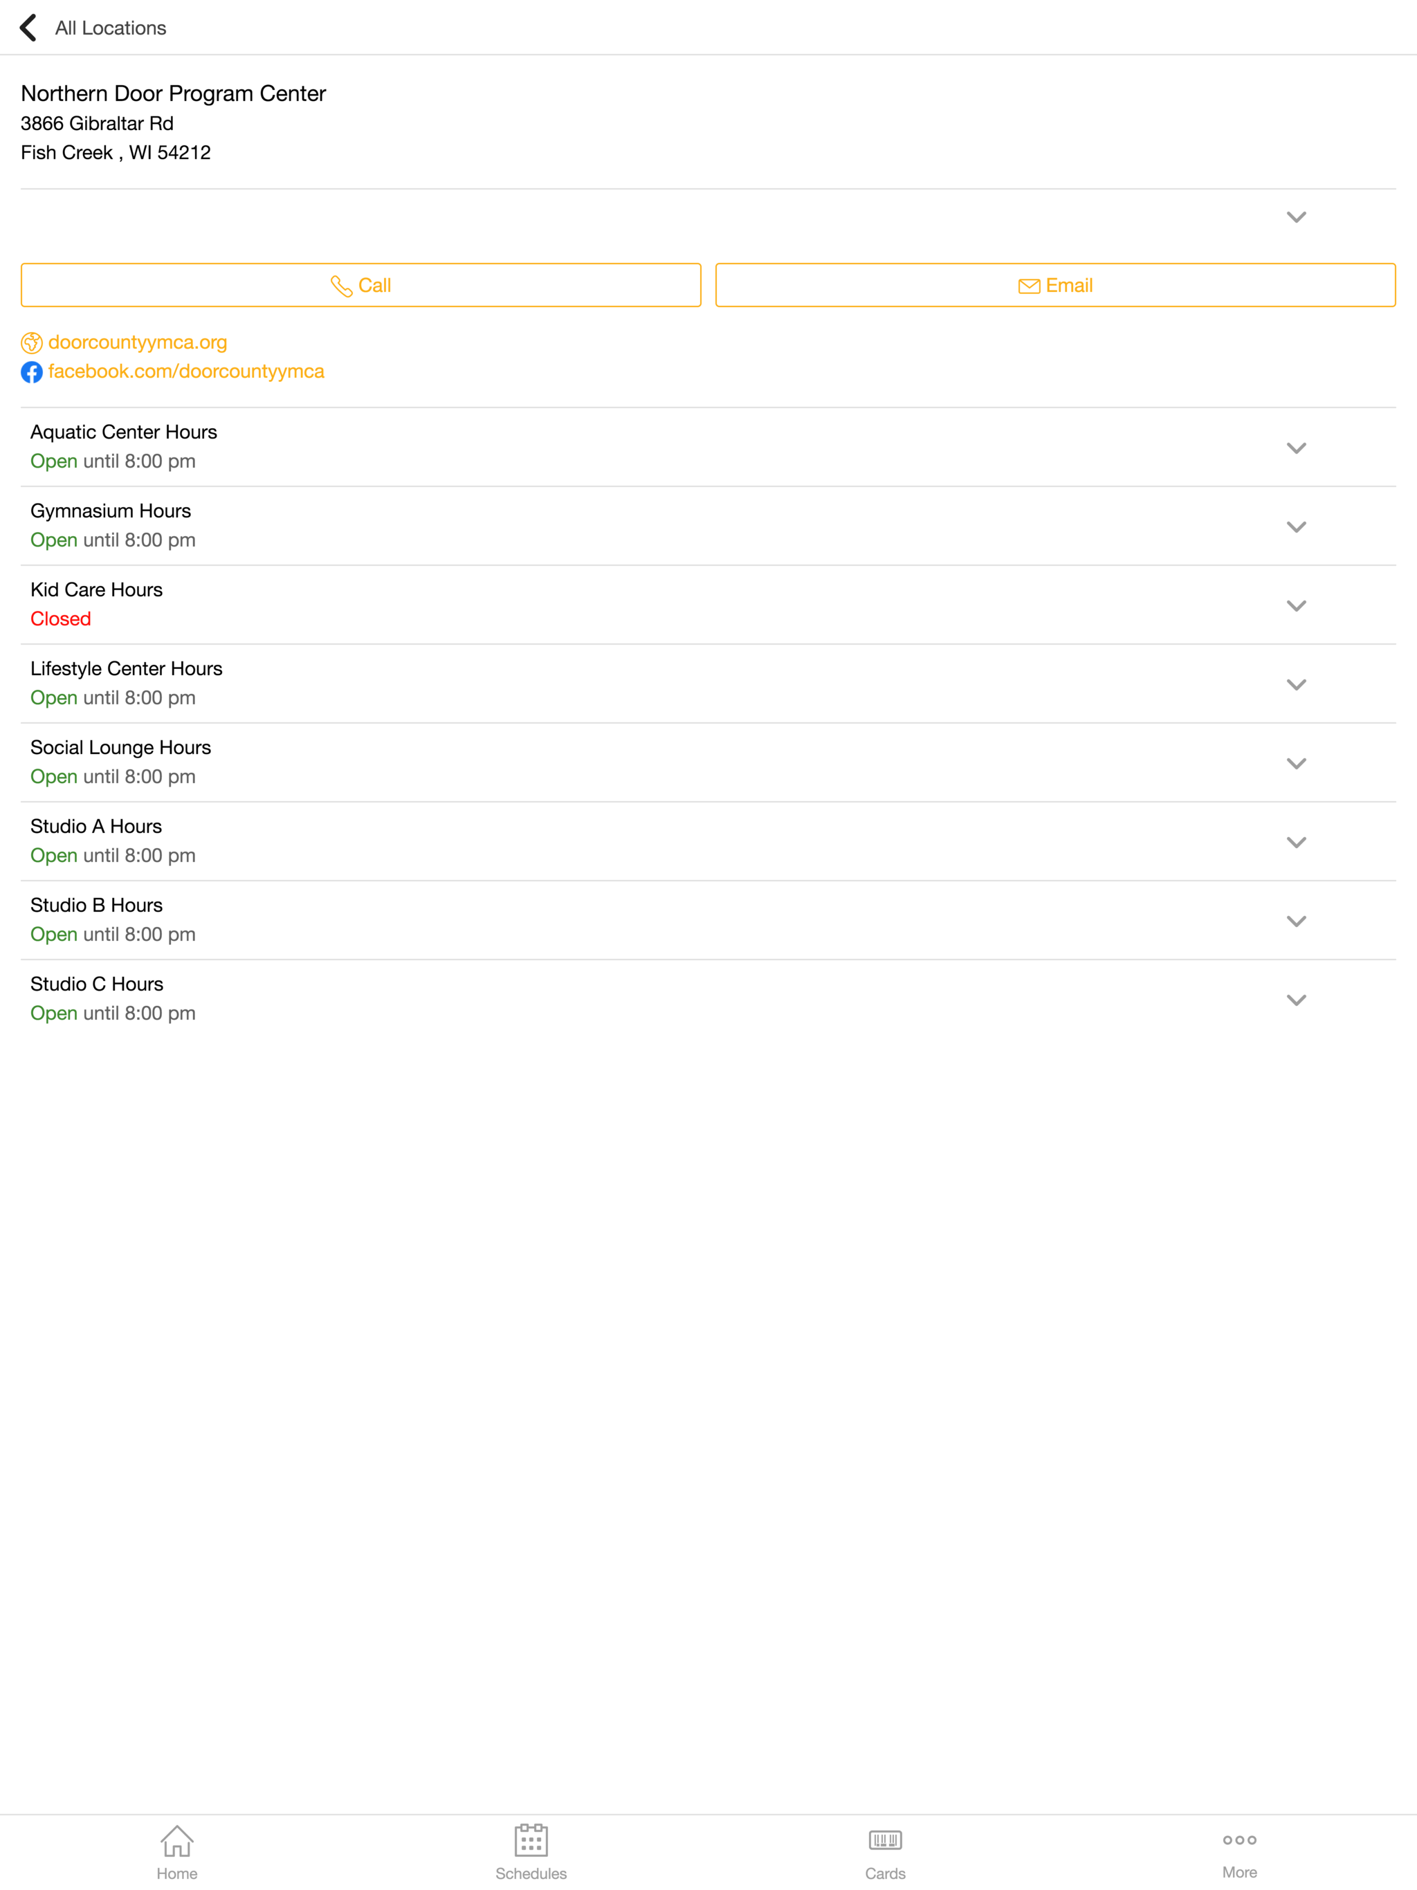Image resolution: width=1417 pixels, height=1890 pixels.
Task: Click Open until 8:00 pm under Lifestyle Center
Action: coord(113,698)
